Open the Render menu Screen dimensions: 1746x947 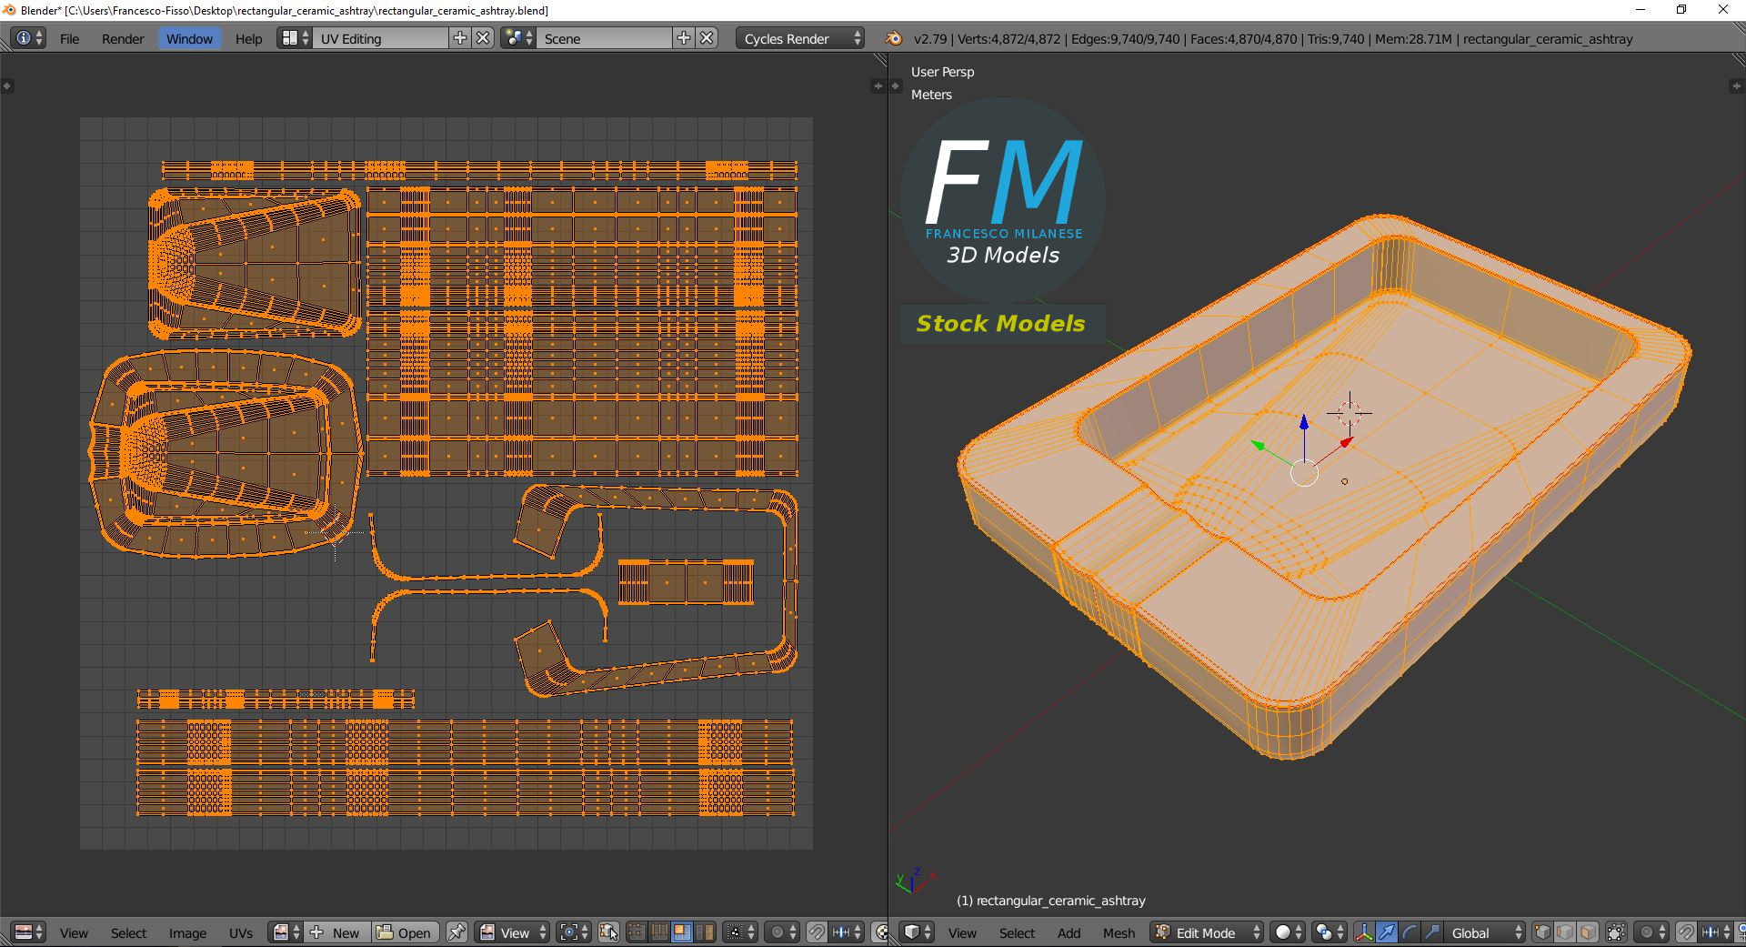[123, 38]
